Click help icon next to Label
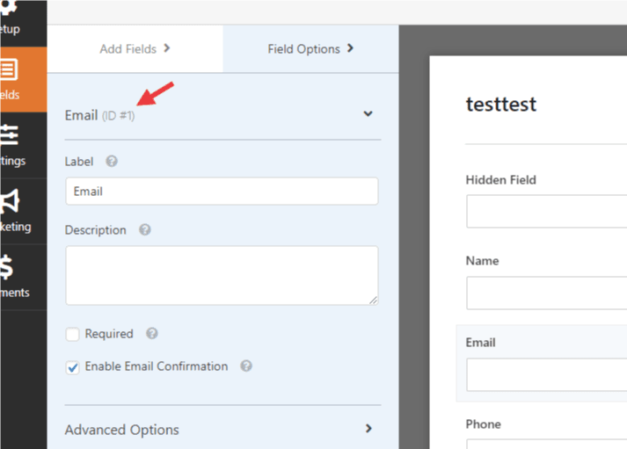627x449 pixels. tap(112, 162)
